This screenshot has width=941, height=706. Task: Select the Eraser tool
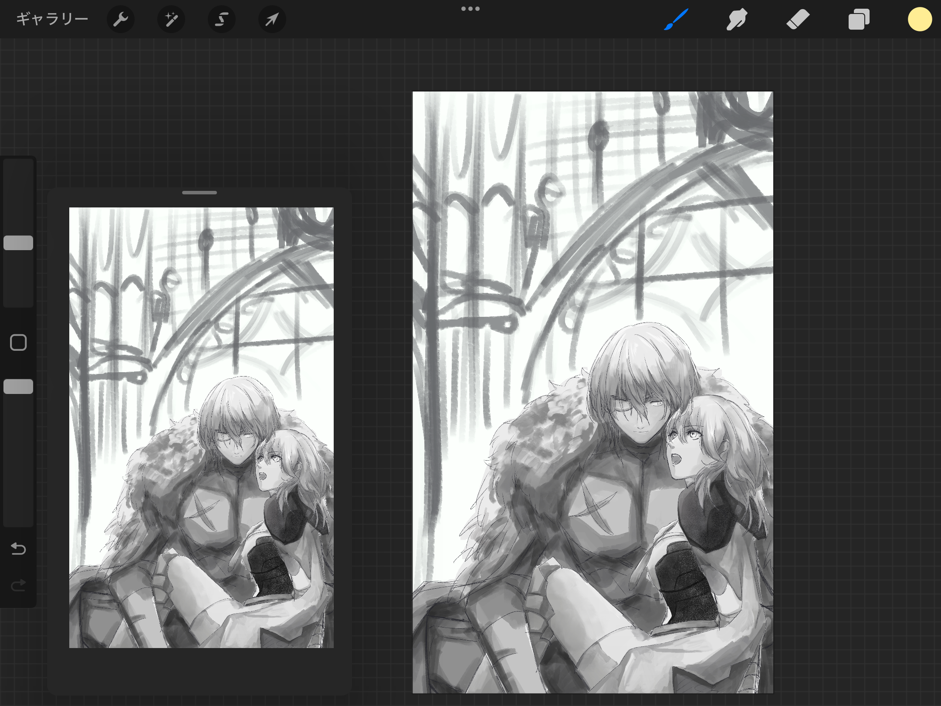coord(798,19)
